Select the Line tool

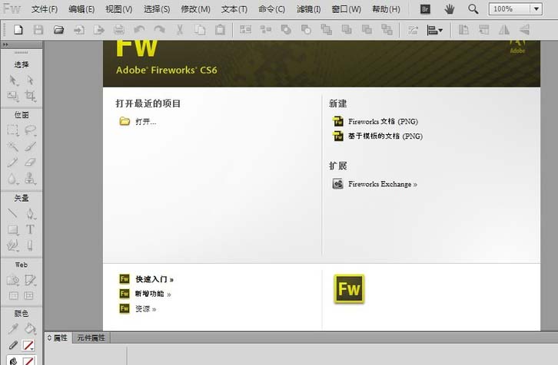[x=12, y=213]
